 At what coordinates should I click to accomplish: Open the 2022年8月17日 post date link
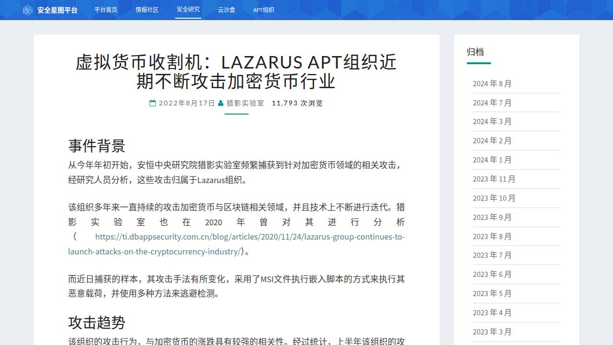pos(187,103)
